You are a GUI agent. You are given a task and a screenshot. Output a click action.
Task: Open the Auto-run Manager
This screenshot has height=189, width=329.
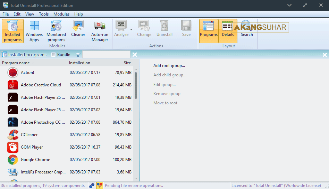point(100,31)
